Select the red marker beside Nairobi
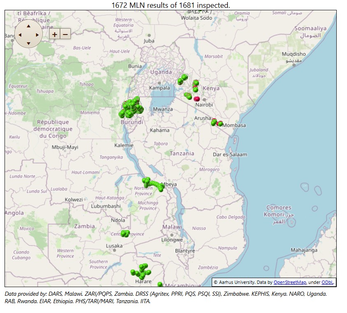This screenshot has height=313, width=347. point(197,99)
